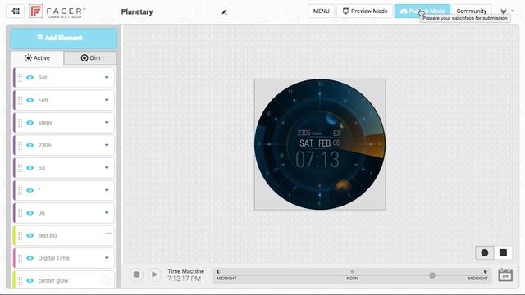Grab the drag handle of text BG layer

point(20,235)
